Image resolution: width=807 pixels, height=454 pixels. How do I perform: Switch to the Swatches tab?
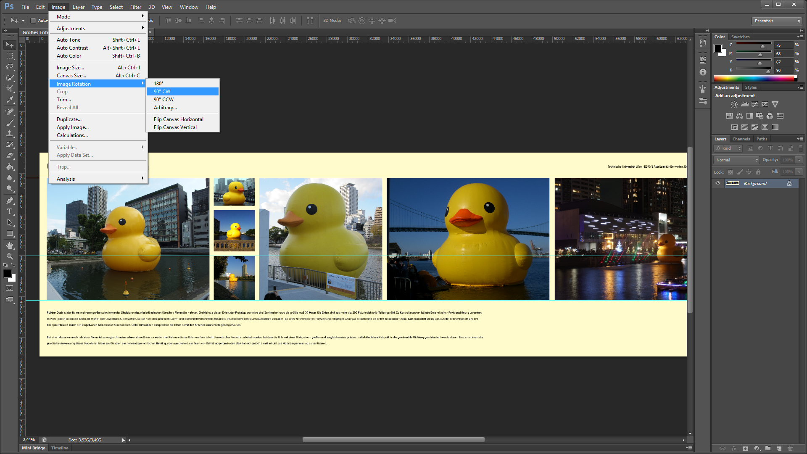click(740, 37)
